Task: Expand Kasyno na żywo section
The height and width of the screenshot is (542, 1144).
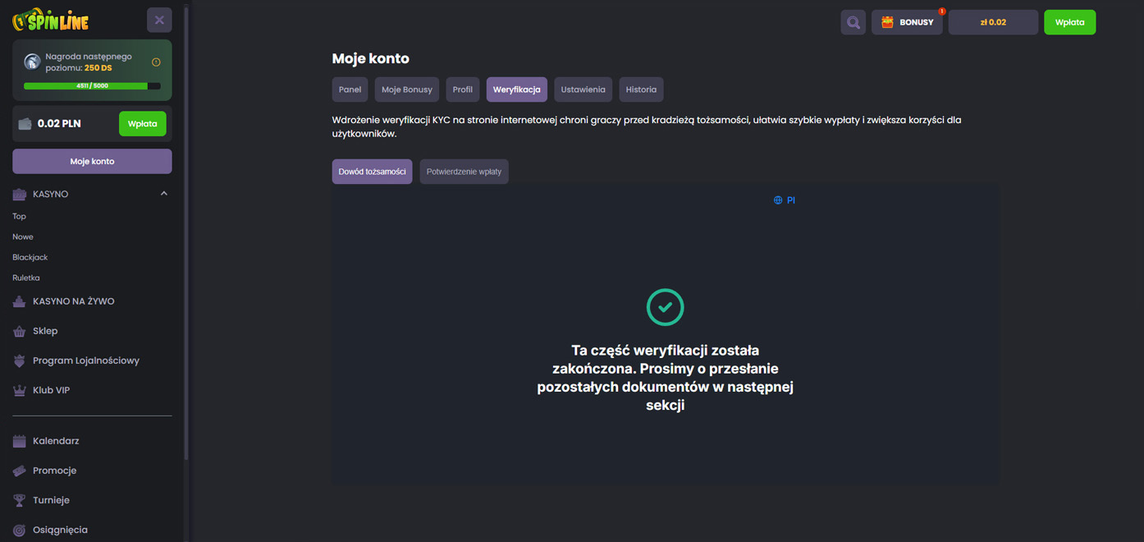Action: [x=73, y=301]
